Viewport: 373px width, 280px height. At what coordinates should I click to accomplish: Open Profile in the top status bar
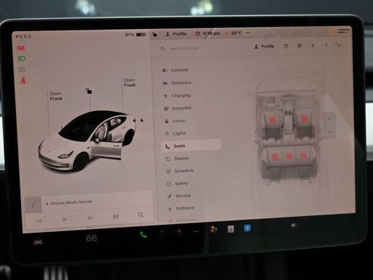(176, 34)
